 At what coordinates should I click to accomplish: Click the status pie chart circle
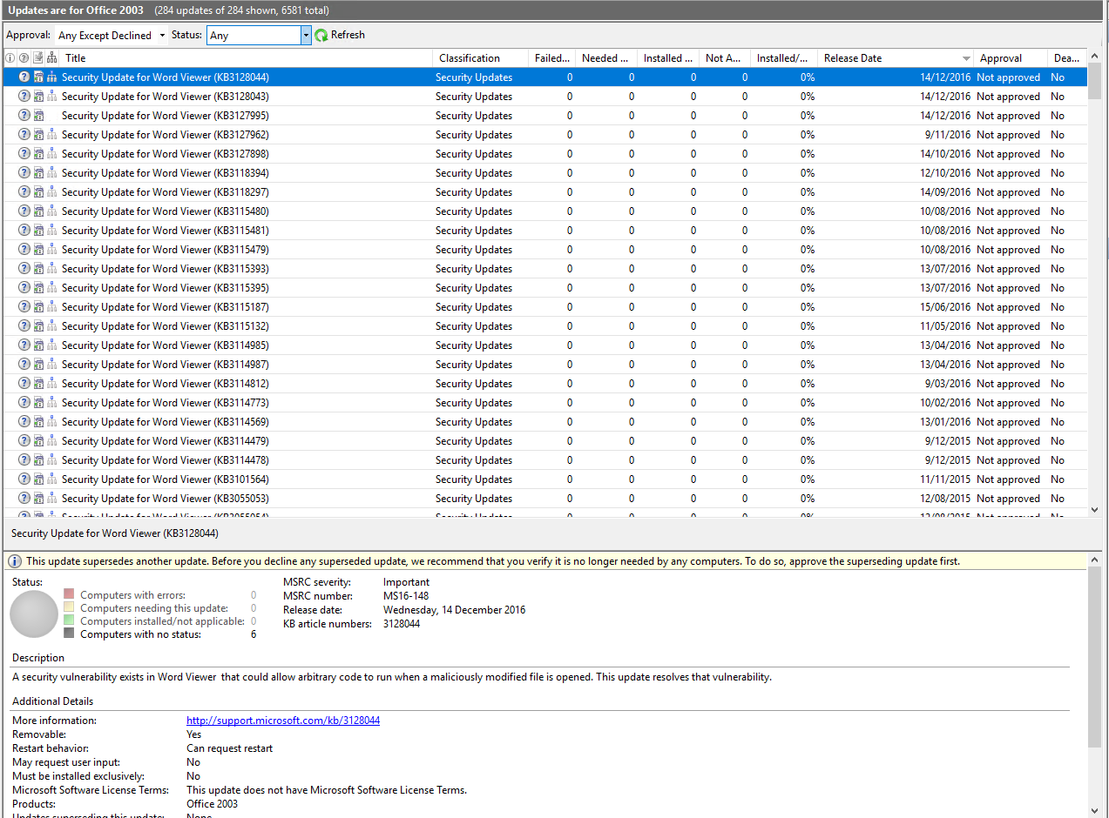[34, 614]
